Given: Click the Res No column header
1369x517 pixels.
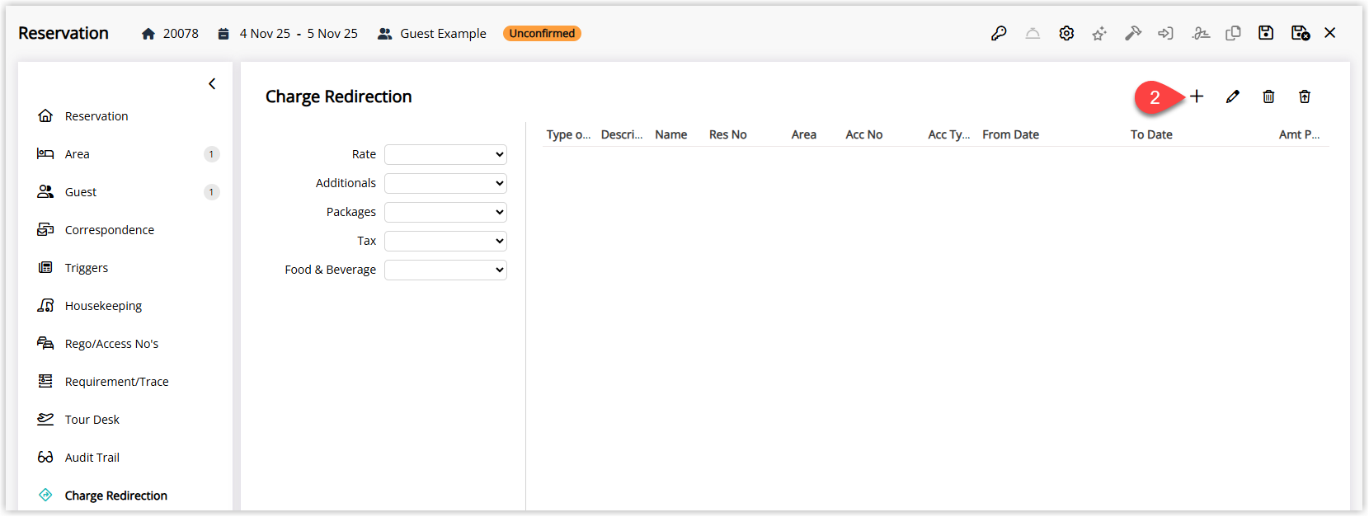Looking at the screenshot, I should click(728, 134).
